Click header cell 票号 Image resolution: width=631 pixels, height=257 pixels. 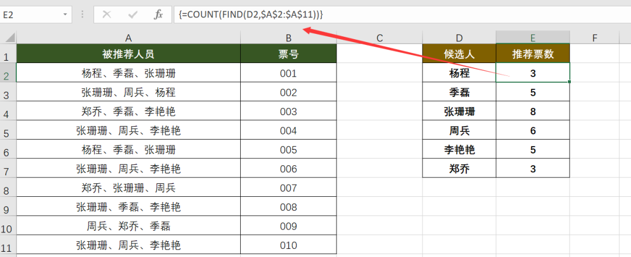[x=289, y=54]
